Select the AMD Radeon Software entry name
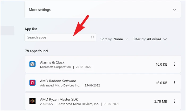 [x=58, y=81]
